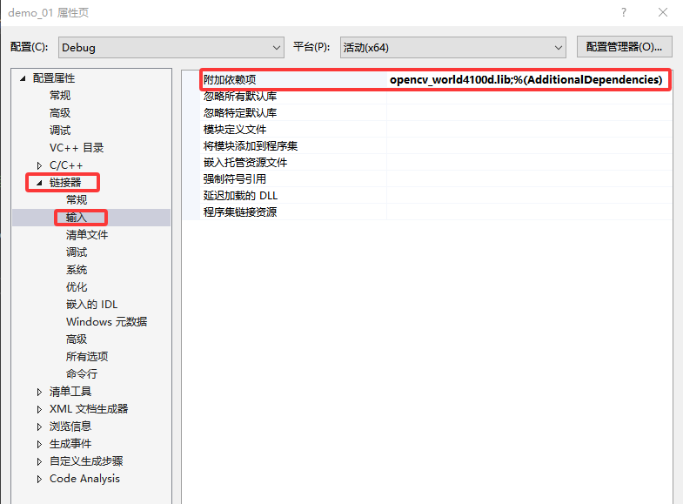Select the 浏览信息 tree item
Screen dimensions: 683x504
[x=70, y=427]
